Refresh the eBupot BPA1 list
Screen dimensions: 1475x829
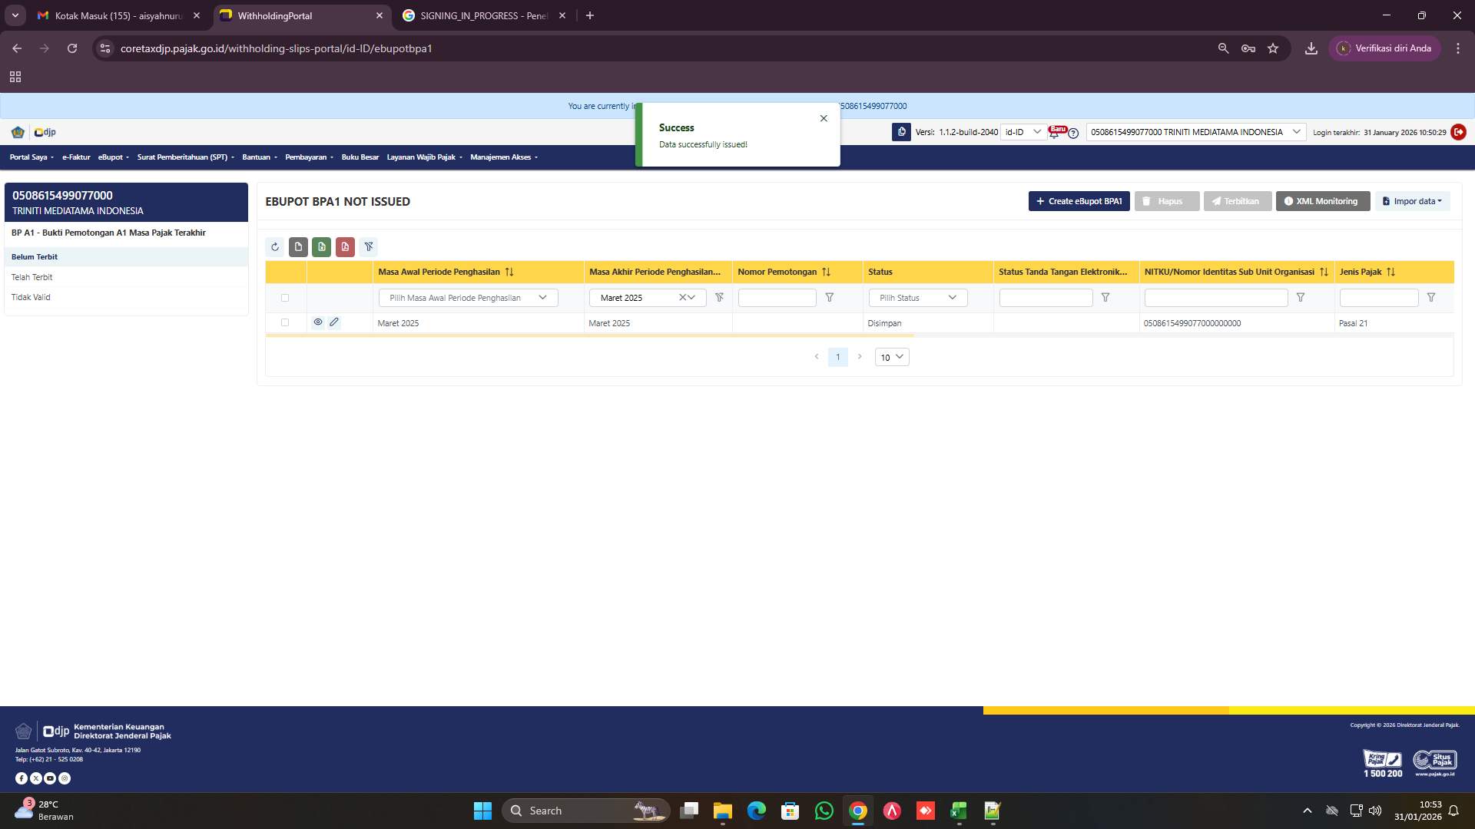[275, 246]
